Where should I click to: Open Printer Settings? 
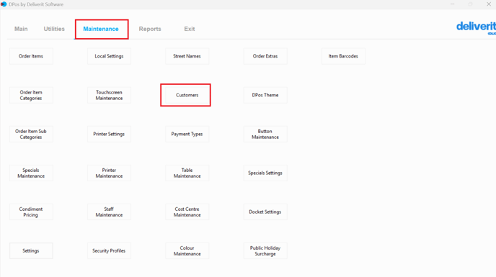(109, 134)
